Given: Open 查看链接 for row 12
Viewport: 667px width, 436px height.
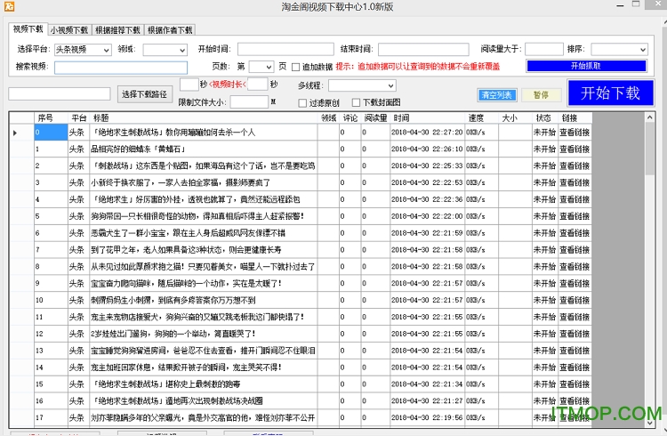Looking at the screenshot, I should coord(575,334).
